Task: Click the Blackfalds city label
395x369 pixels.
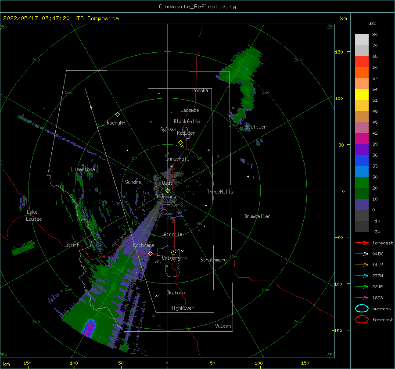Action: click(187, 122)
